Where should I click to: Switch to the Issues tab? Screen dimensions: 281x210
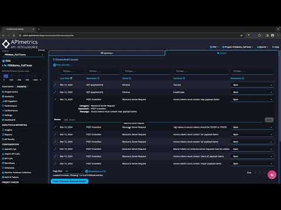point(222,53)
